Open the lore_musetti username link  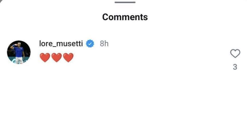click(x=61, y=44)
